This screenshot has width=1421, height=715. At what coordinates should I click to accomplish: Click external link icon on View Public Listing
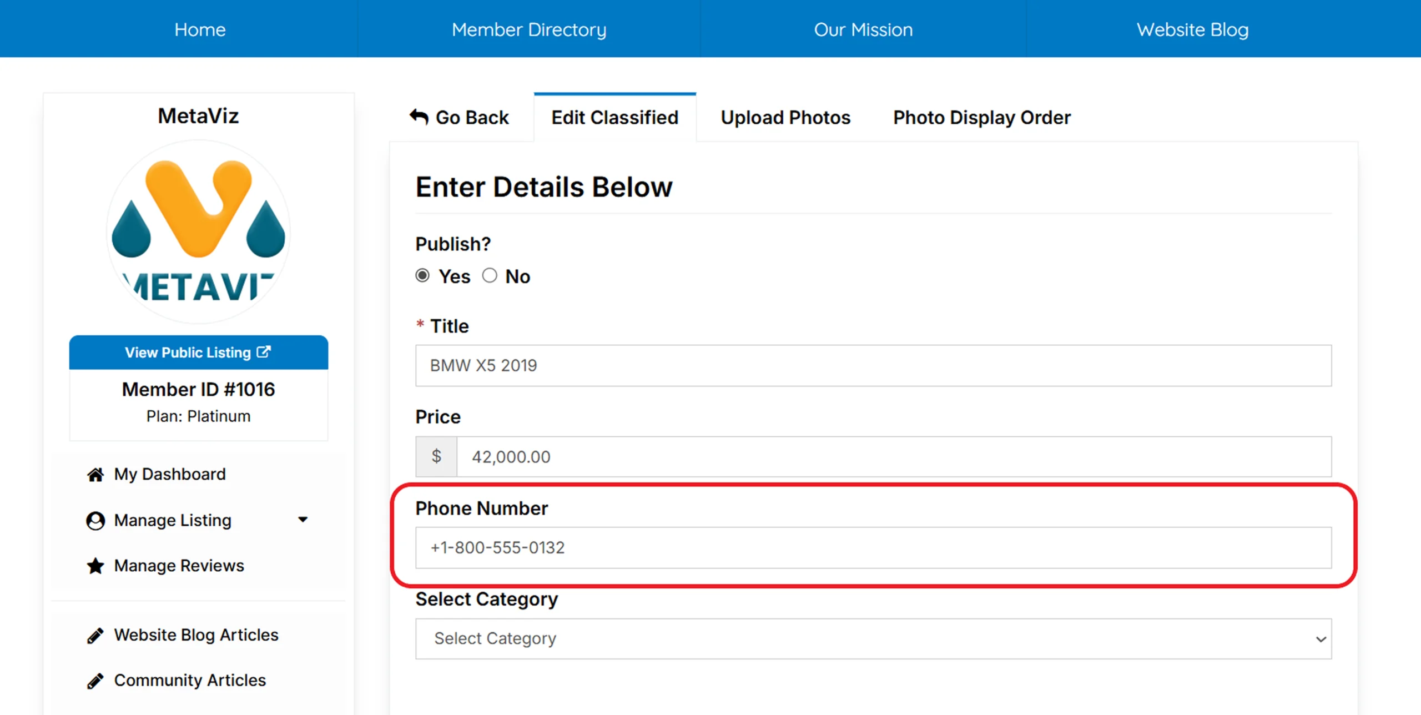click(264, 352)
